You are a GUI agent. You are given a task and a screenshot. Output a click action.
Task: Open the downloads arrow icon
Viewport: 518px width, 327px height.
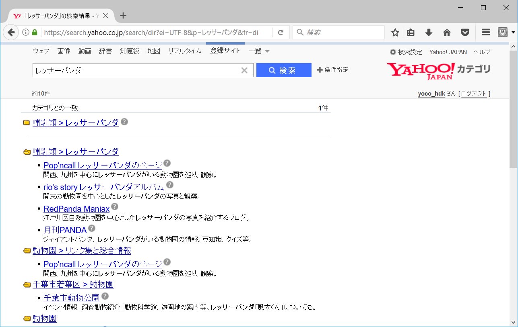[429, 33]
